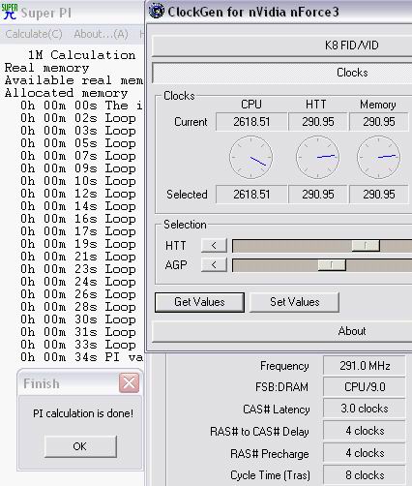Click the '0h 00m 02s Loop' line
Image resolution: width=412 pixels, height=486 pixels.
click(78, 118)
